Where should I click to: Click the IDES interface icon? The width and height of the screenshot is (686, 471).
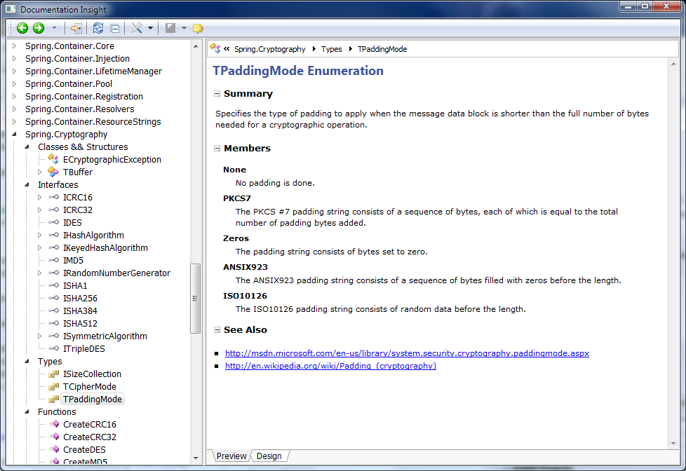pos(53,223)
